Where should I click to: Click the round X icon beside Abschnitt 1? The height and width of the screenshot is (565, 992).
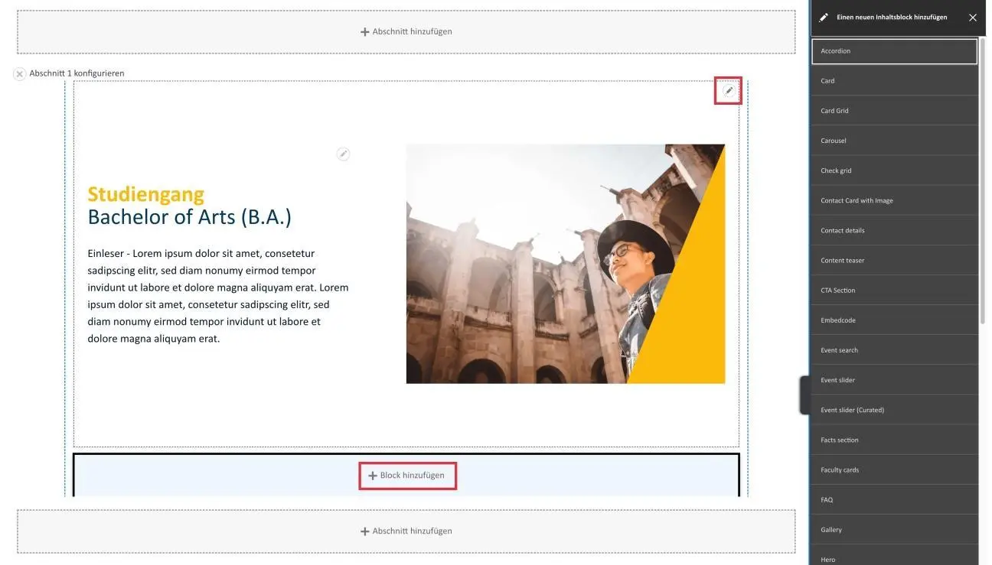(x=20, y=74)
